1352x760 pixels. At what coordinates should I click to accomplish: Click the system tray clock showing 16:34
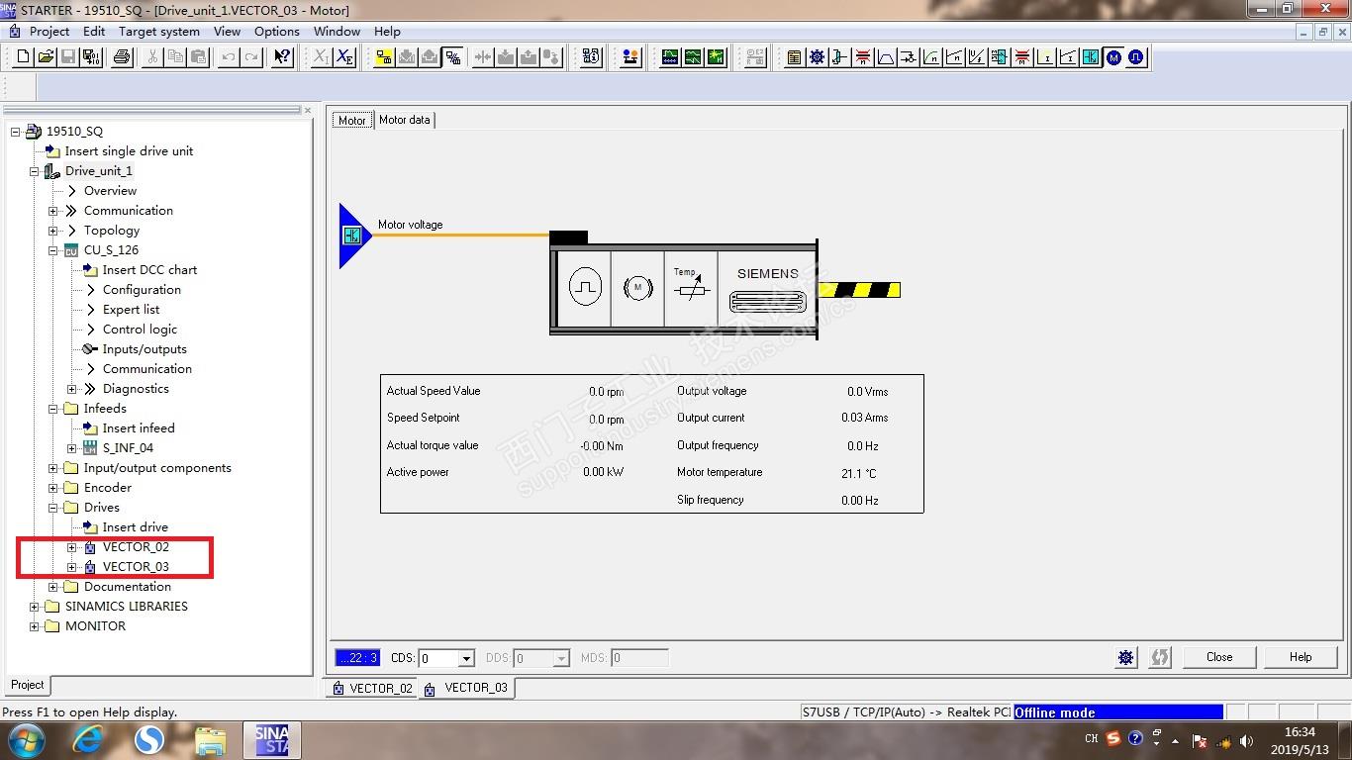(1300, 732)
